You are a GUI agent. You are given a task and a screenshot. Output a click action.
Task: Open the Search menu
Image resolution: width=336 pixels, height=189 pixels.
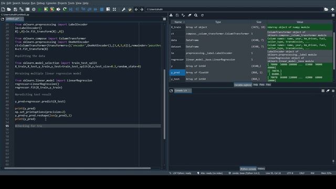pos(16,3)
